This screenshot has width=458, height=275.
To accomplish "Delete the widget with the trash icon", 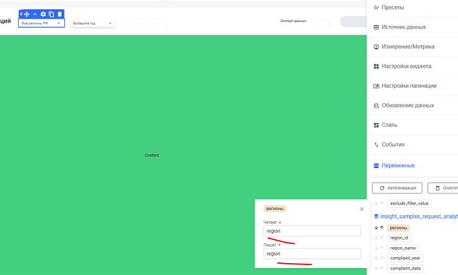I will pos(59,14).
